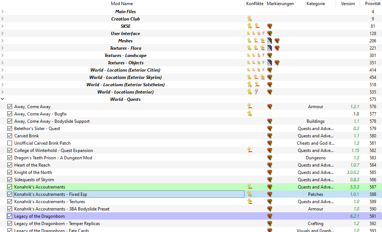The image size is (382, 232).
Task: Click overwritten conflict icon for Away, Come Away
Action: 250,106
